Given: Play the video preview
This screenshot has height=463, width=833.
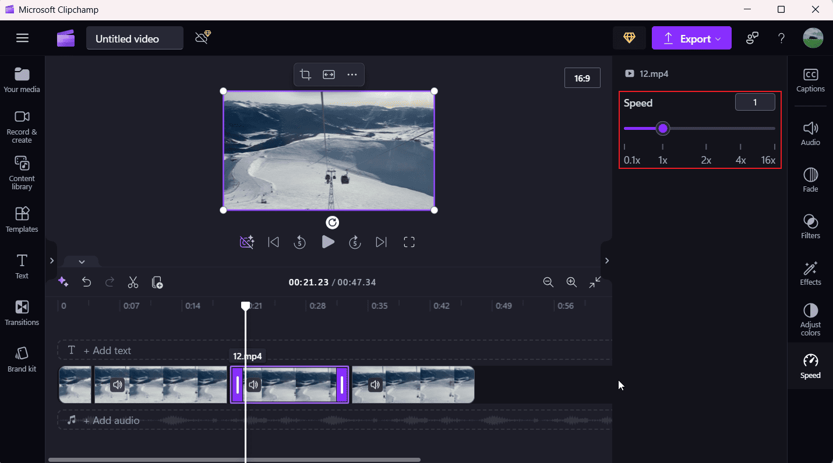Looking at the screenshot, I should (x=328, y=242).
